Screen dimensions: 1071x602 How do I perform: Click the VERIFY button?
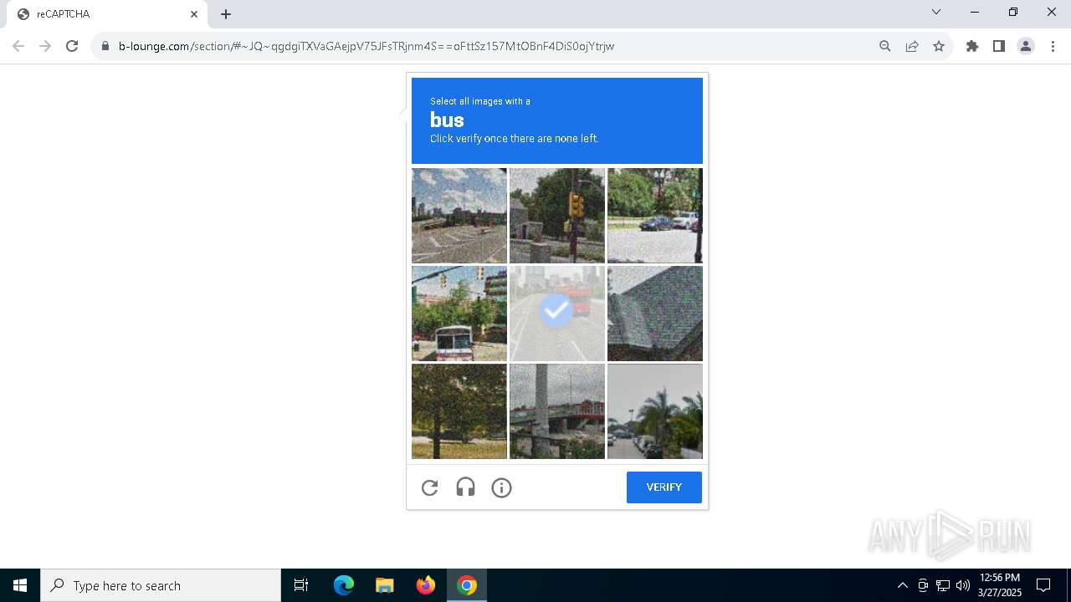pyautogui.click(x=664, y=487)
